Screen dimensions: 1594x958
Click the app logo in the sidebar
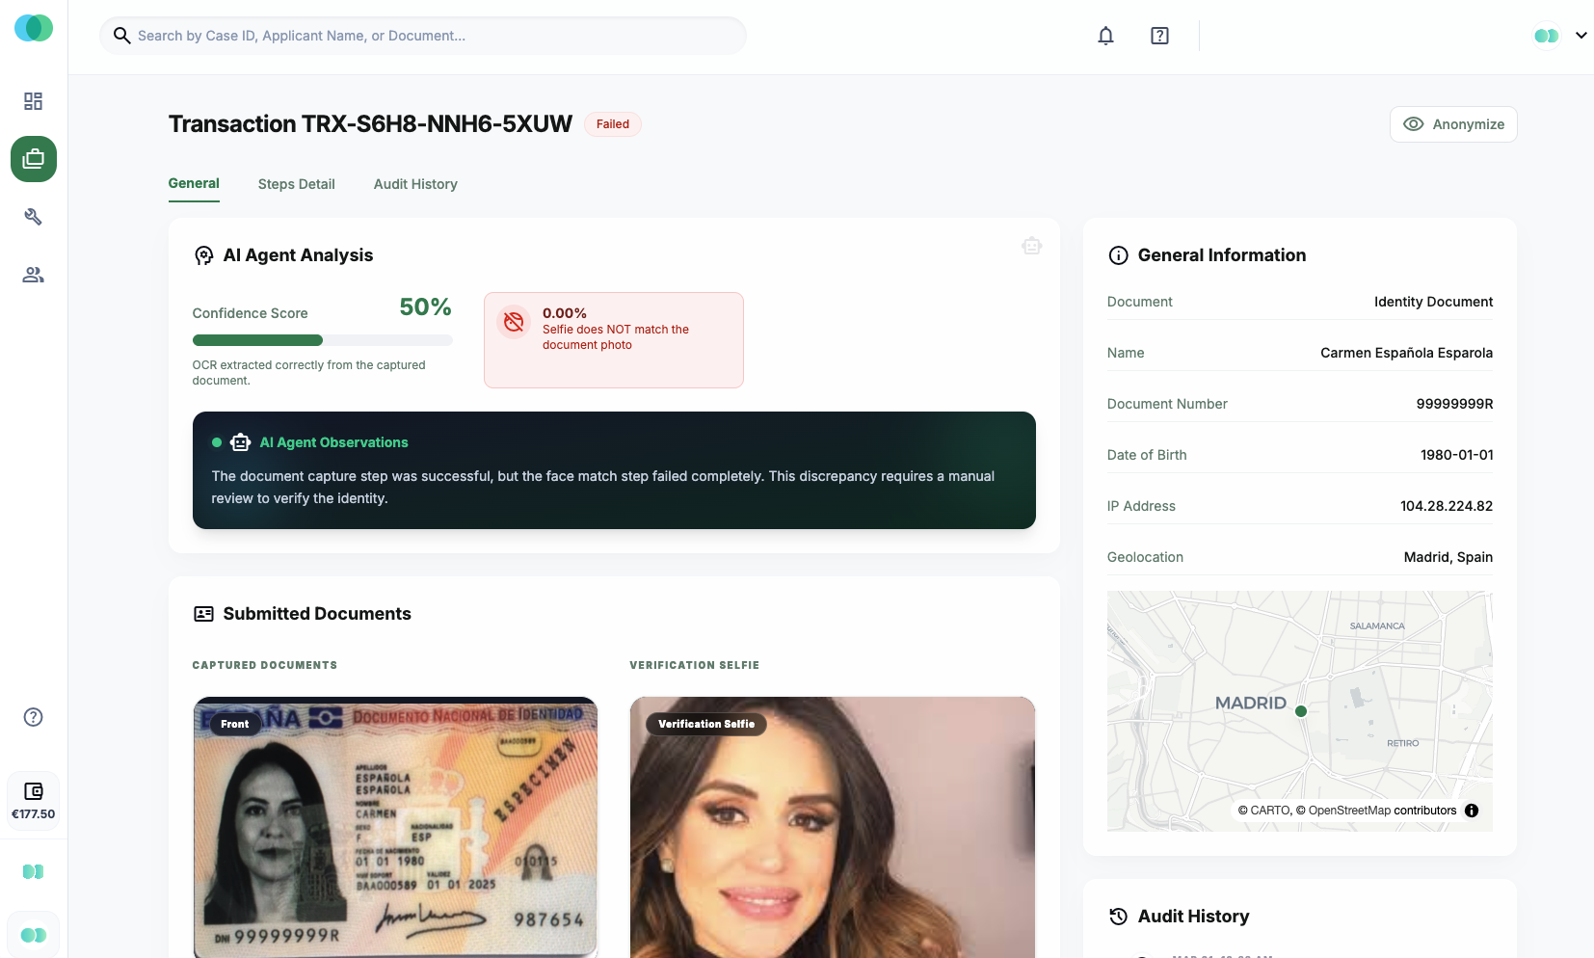click(x=34, y=28)
